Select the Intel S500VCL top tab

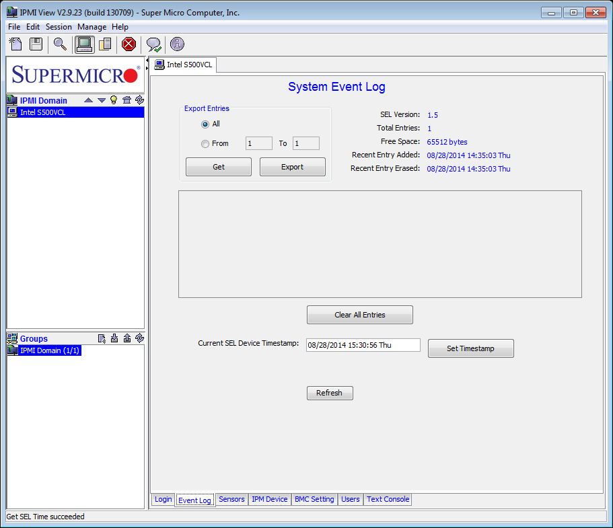(x=184, y=65)
